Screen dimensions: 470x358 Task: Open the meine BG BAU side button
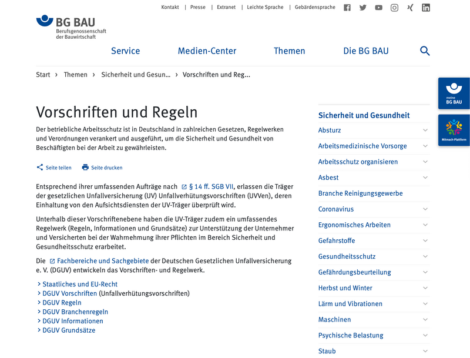click(454, 93)
